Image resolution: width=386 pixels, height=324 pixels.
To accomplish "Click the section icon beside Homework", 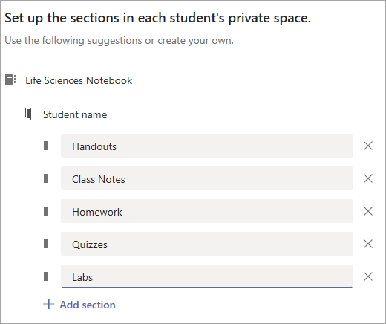I will [x=46, y=211].
